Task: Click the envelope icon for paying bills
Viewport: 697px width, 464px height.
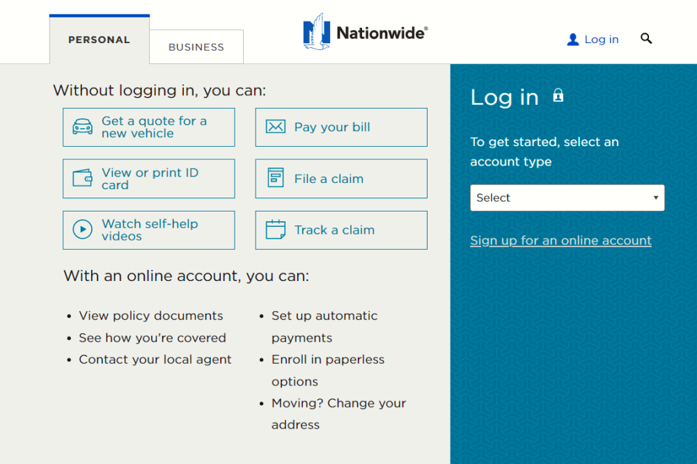Action: [276, 127]
